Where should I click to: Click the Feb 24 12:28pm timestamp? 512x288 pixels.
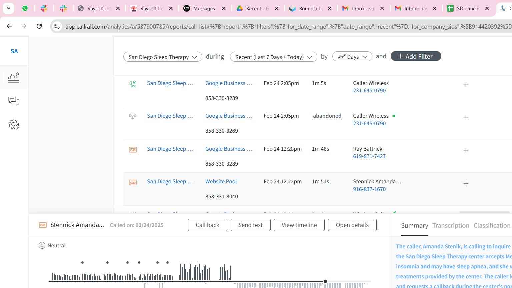coord(283,149)
